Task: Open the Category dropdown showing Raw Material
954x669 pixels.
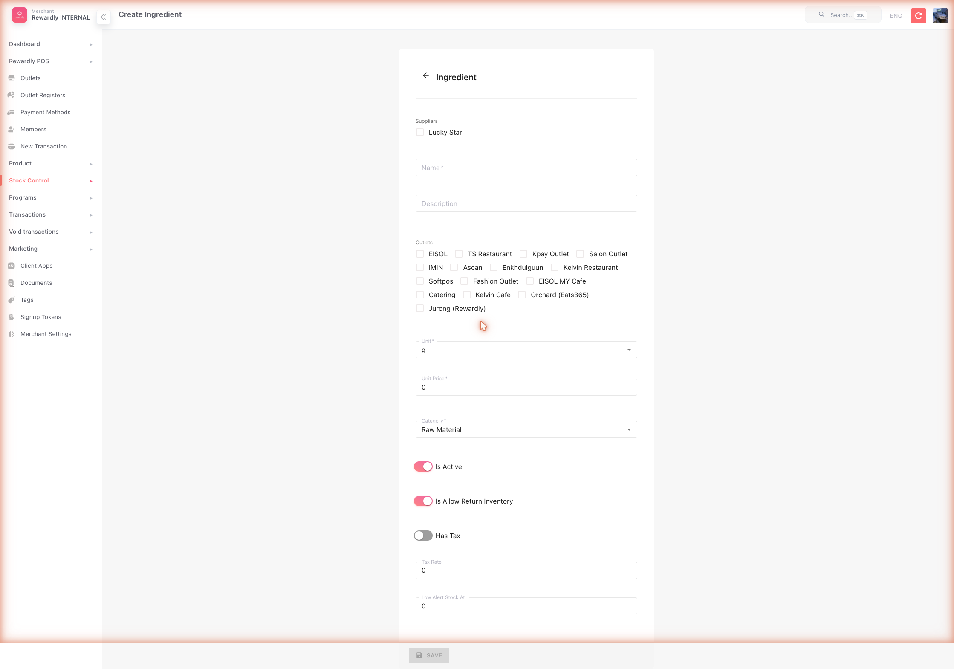Action: tap(526, 429)
